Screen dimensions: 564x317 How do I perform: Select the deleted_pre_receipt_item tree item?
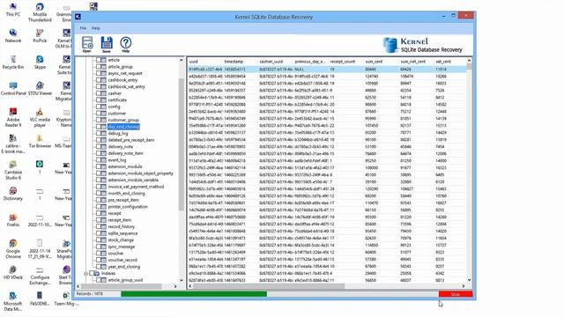(x=131, y=140)
